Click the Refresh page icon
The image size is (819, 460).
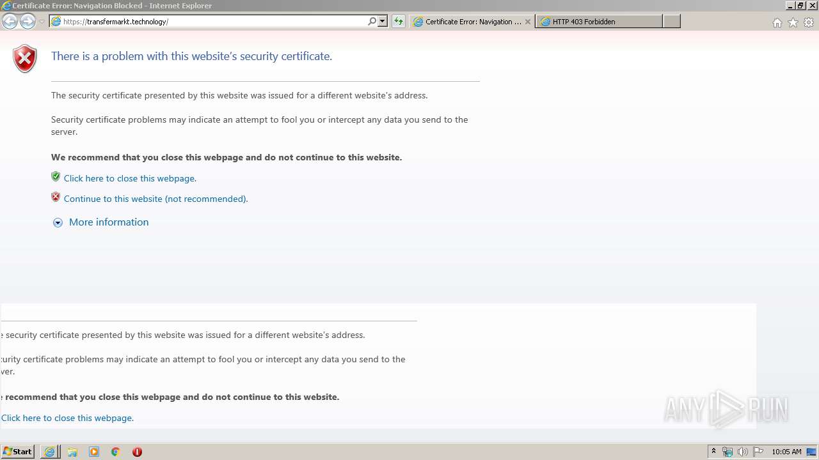tap(399, 21)
